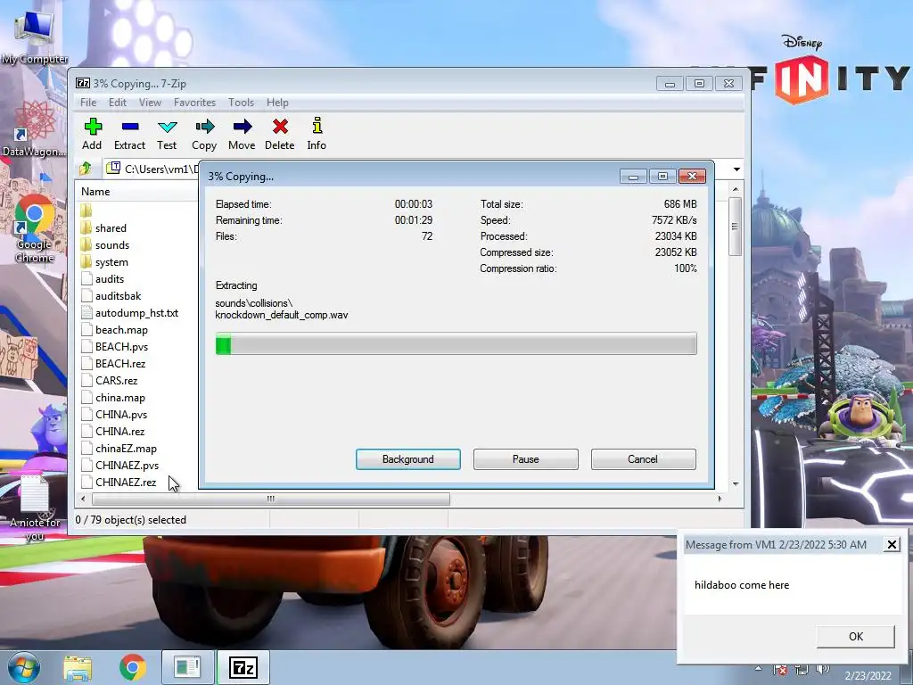Open Chrome from the taskbar
The width and height of the screenshot is (913, 685).
(x=133, y=667)
